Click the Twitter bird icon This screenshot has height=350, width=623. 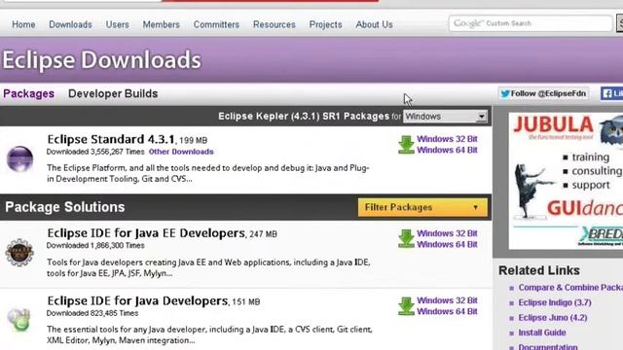point(505,93)
